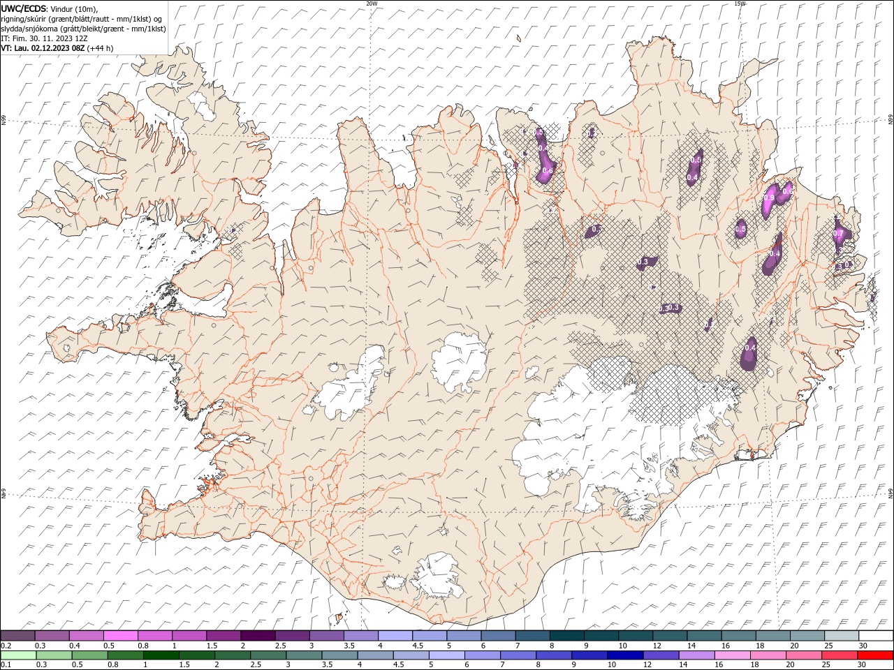Click the 'rigning/skúrir' description line
This screenshot has height=670, width=894.
click(82, 19)
